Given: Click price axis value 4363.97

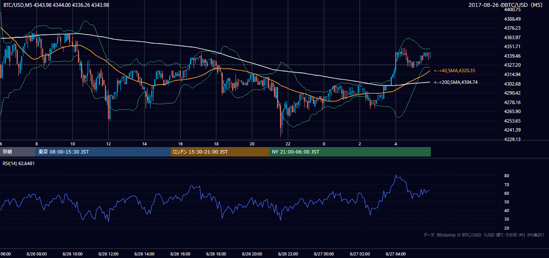Looking at the screenshot, I should 512,37.
